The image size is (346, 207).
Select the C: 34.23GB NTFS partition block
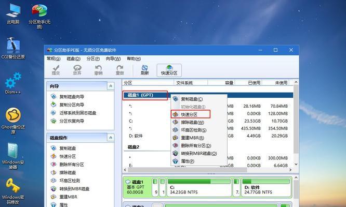point(201,189)
